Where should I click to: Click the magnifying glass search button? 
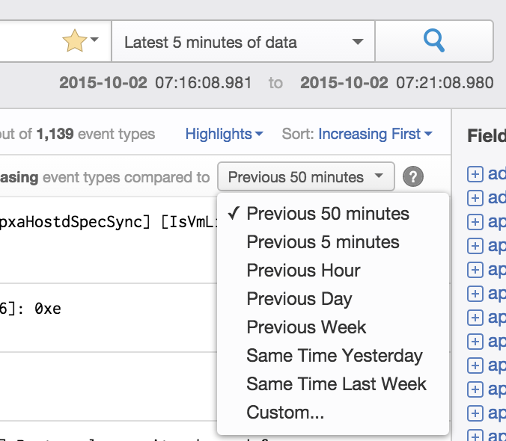click(434, 41)
